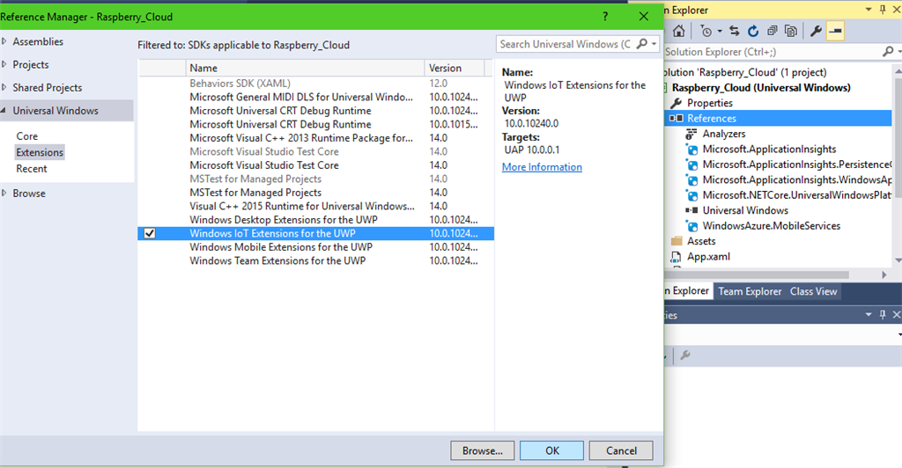Viewport: 902px width, 468px height.
Task: Click the Microsoft.NETCore.UniversalWindowsPlatform reference icon
Action: (x=691, y=195)
